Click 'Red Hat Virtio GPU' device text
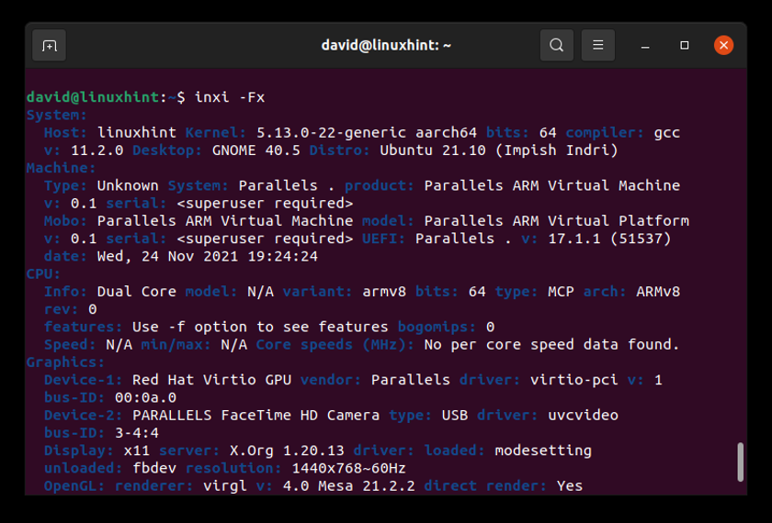Screen dimensions: 772x523 tap(211, 380)
